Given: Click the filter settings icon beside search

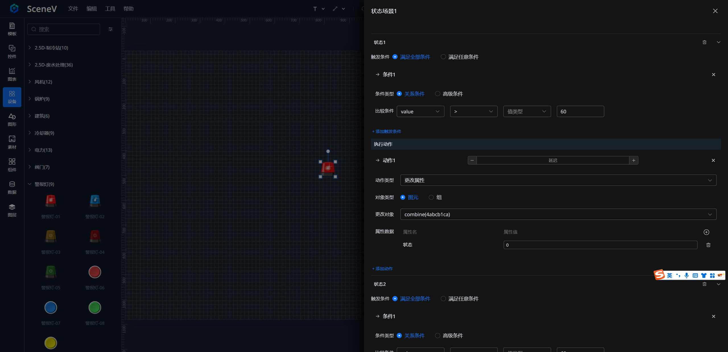Looking at the screenshot, I should coord(111,29).
